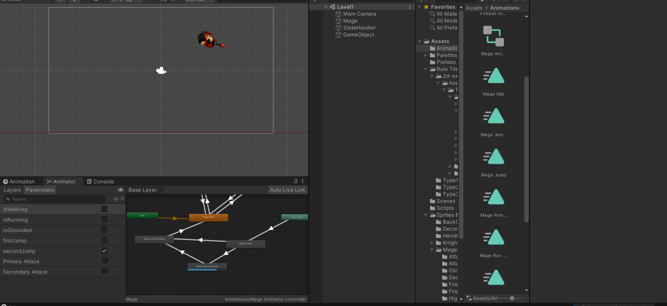Click the Animations breadcrumb in Project
This screenshot has height=306, width=667.
click(x=504, y=8)
